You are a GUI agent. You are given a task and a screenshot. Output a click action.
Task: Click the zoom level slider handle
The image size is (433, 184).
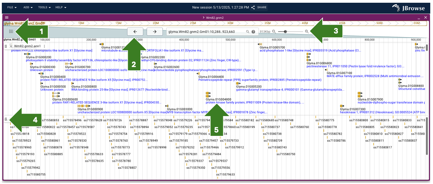[285, 32]
